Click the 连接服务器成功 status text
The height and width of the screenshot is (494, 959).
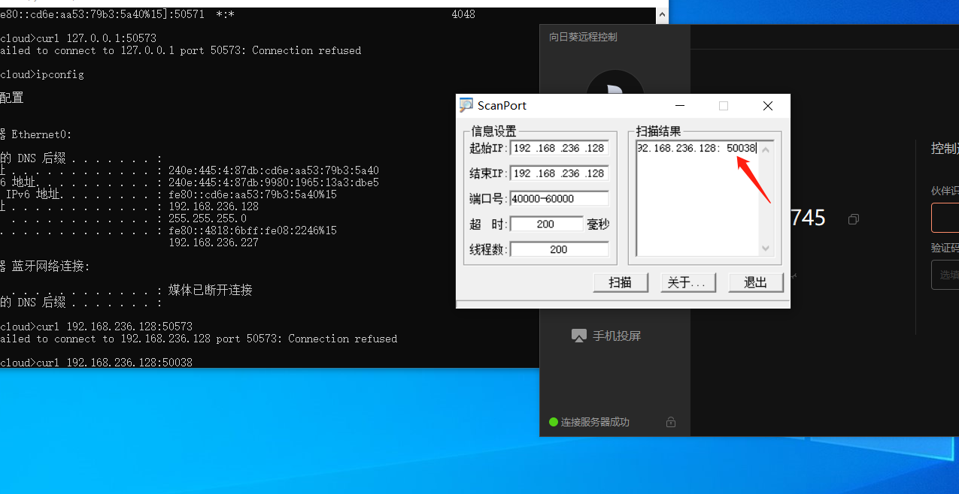pos(595,422)
